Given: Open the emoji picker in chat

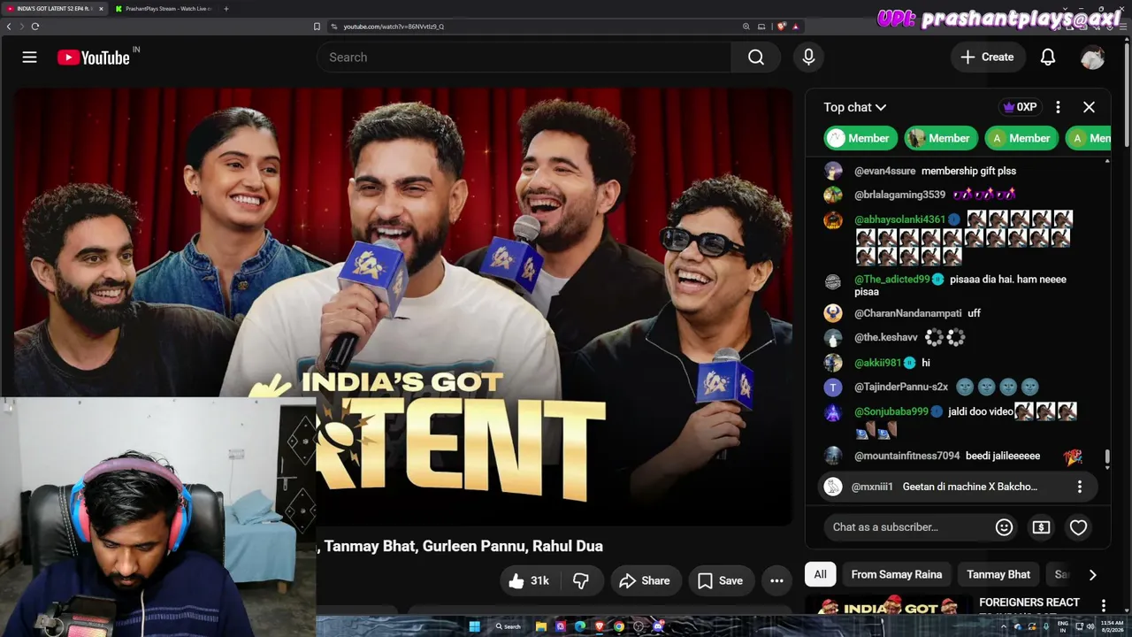Looking at the screenshot, I should (x=1004, y=527).
